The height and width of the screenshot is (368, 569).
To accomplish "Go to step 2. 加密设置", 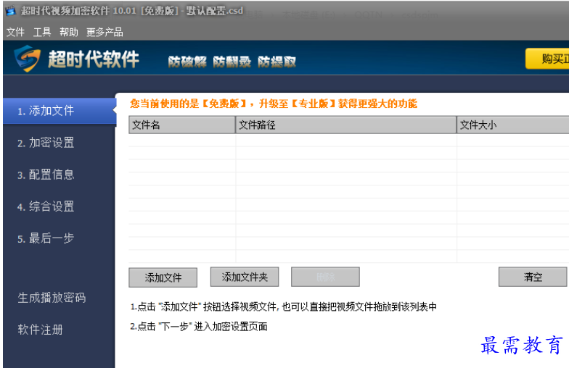I will [x=46, y=143].
